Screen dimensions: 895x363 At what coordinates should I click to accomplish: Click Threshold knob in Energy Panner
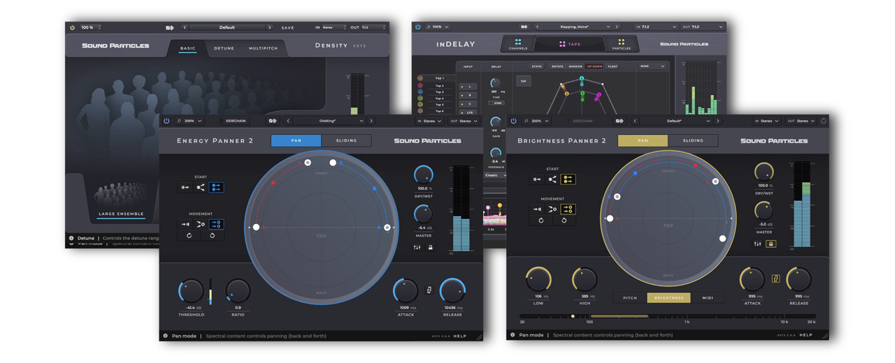point(191,291)
